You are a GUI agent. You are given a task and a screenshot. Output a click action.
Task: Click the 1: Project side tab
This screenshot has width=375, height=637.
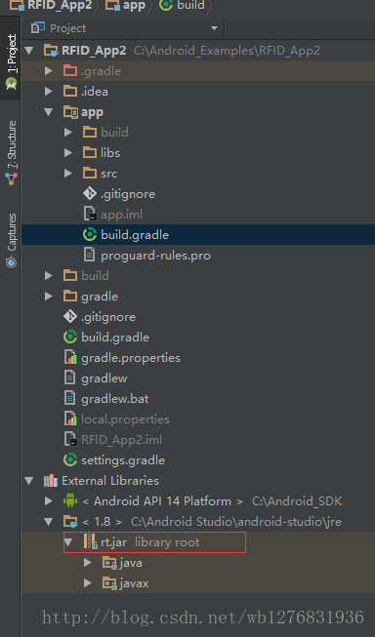coord(11,61)
